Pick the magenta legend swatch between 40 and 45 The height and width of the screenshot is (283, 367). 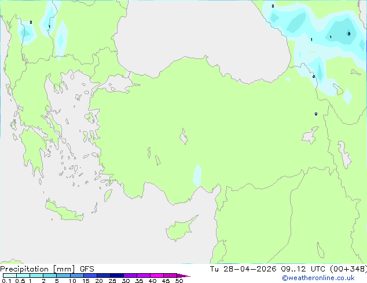157,275
